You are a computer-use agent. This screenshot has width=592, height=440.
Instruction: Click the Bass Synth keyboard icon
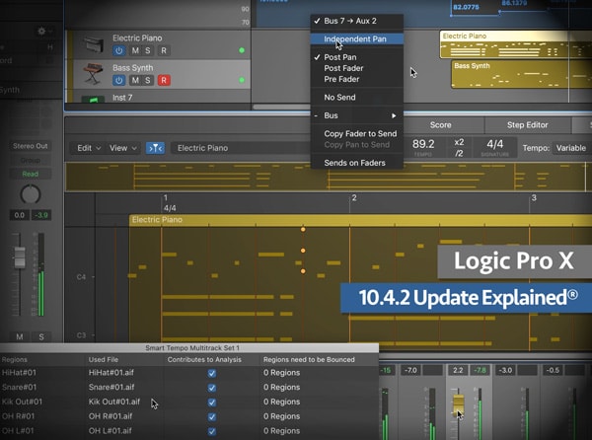[x=94, y=74]
